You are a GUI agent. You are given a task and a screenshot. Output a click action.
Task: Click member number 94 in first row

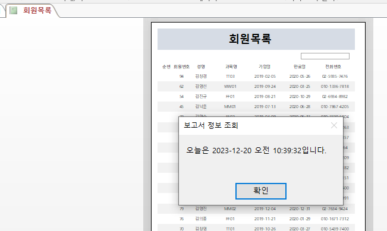pos(181,77)
